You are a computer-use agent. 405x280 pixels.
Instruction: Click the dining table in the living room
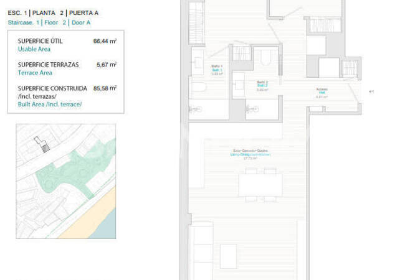coord(260,185)
